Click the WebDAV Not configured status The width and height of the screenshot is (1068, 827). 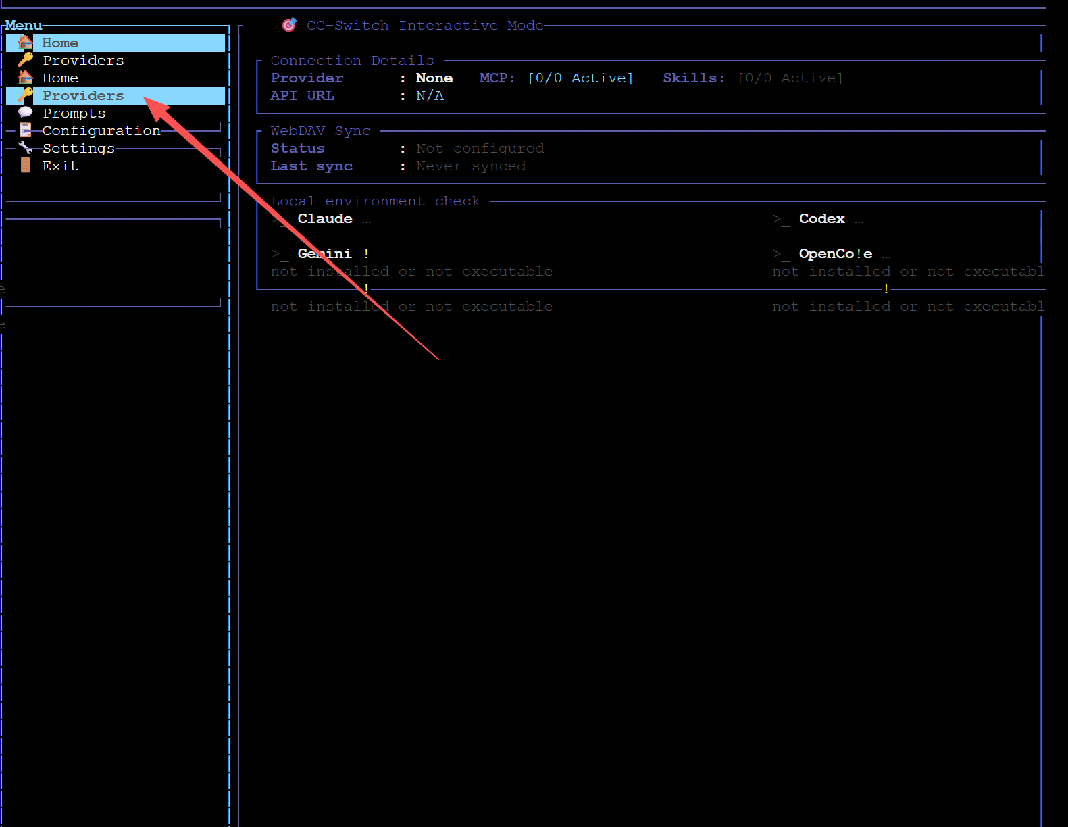(x=480, y=148)
